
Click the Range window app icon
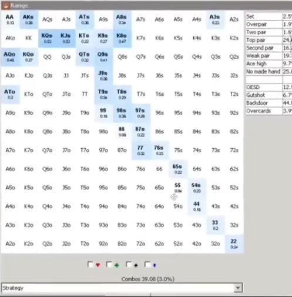[5, 5]
